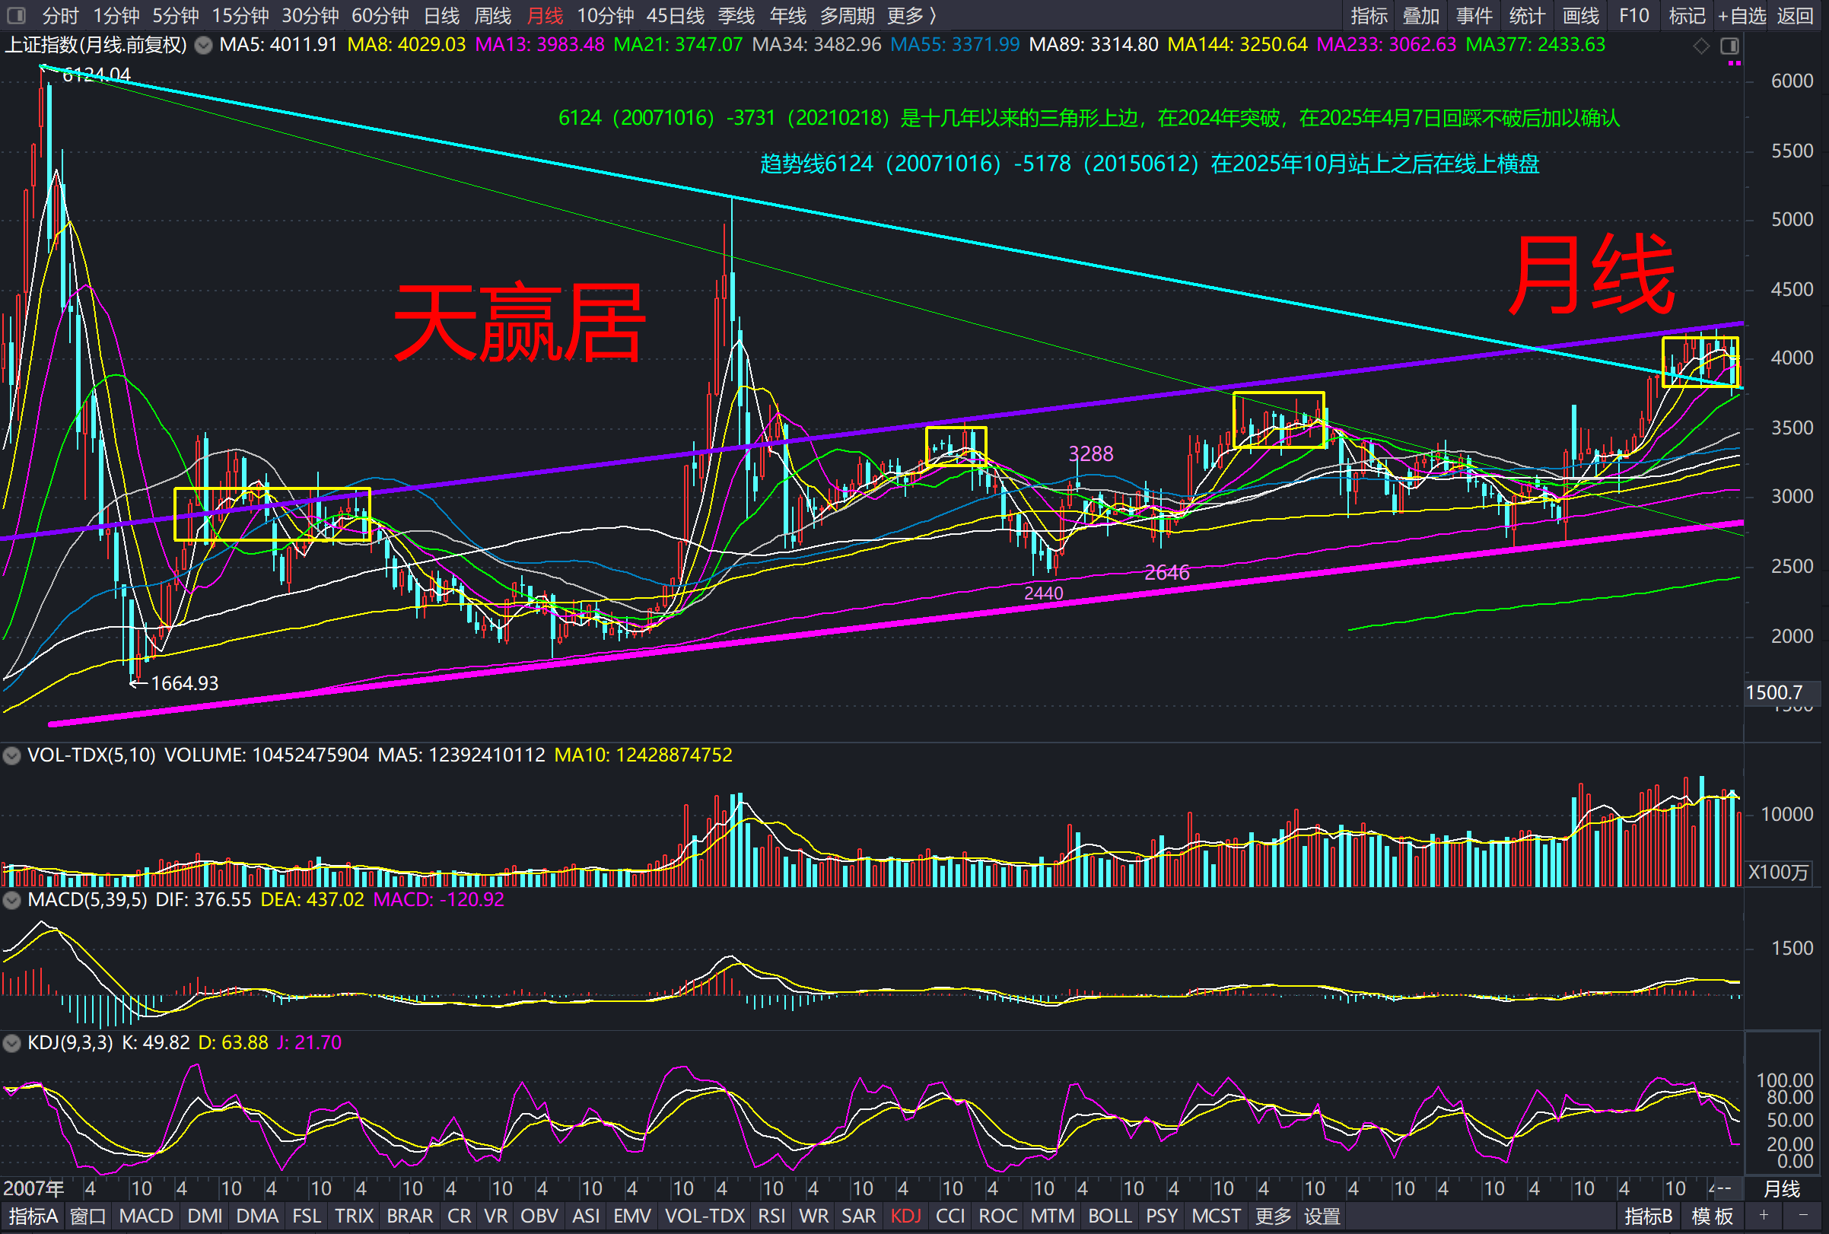
Task: Select the WR indicator tab
Action: tap(814, 1216)
